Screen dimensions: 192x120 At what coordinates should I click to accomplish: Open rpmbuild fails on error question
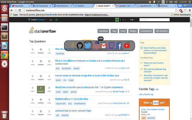coord(73,111)
